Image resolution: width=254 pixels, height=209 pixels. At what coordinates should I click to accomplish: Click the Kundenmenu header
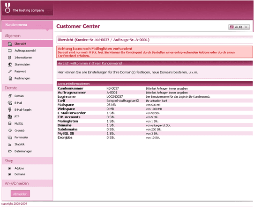27,25
